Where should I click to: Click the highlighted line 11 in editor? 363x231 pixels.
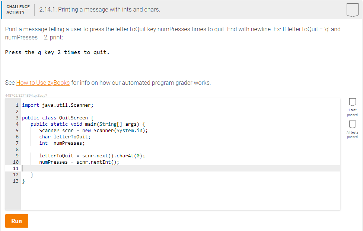click(x=112, y=168)
